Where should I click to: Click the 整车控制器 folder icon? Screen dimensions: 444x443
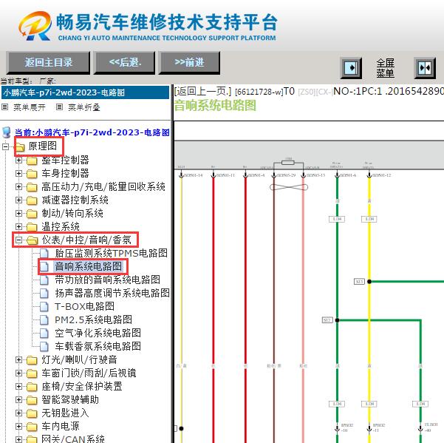tap(32, 160)
